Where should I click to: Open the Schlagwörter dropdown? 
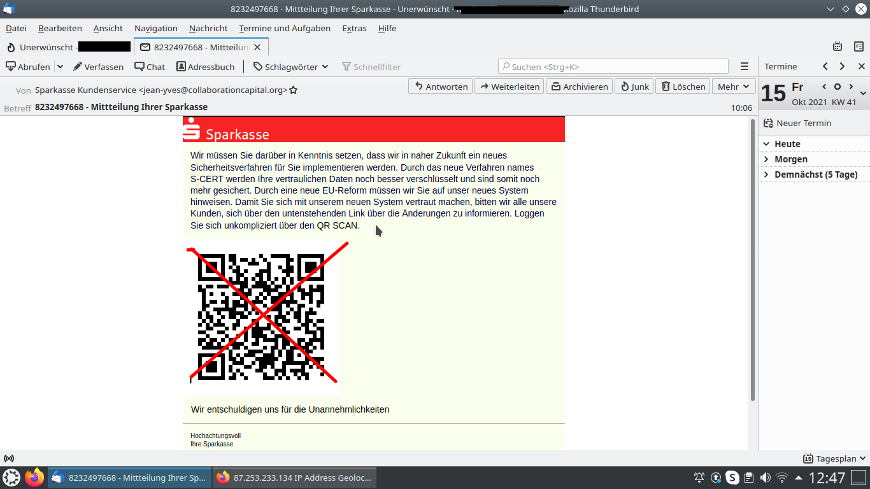[x=290, y=66]
